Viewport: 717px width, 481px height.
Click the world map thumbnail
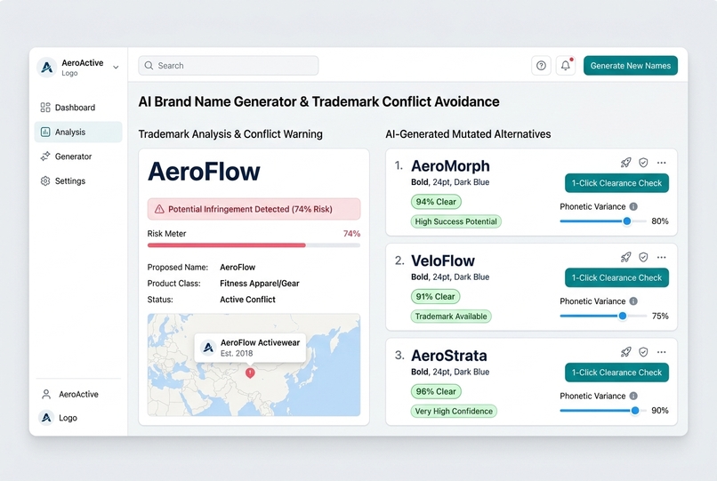pos(254,365)
